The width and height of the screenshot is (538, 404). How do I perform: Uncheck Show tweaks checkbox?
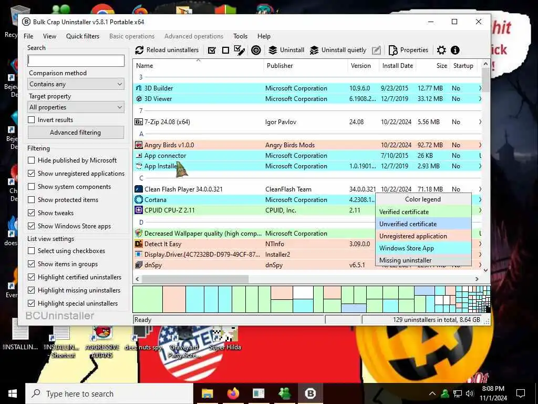point(31,213)
